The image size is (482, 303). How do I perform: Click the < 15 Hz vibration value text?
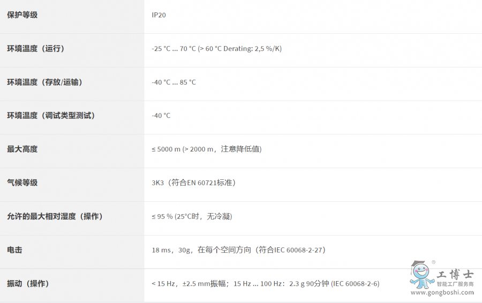point(265,284)
